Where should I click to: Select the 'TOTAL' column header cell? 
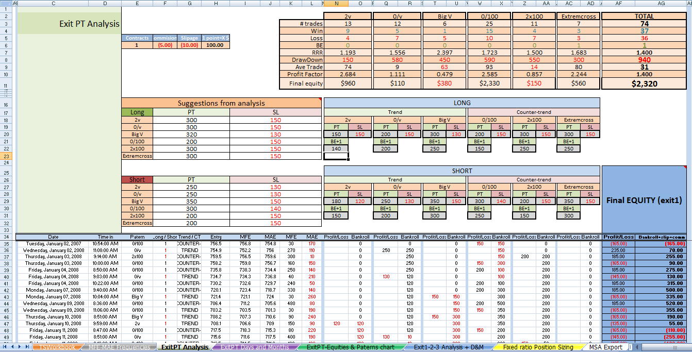[644, 16]
